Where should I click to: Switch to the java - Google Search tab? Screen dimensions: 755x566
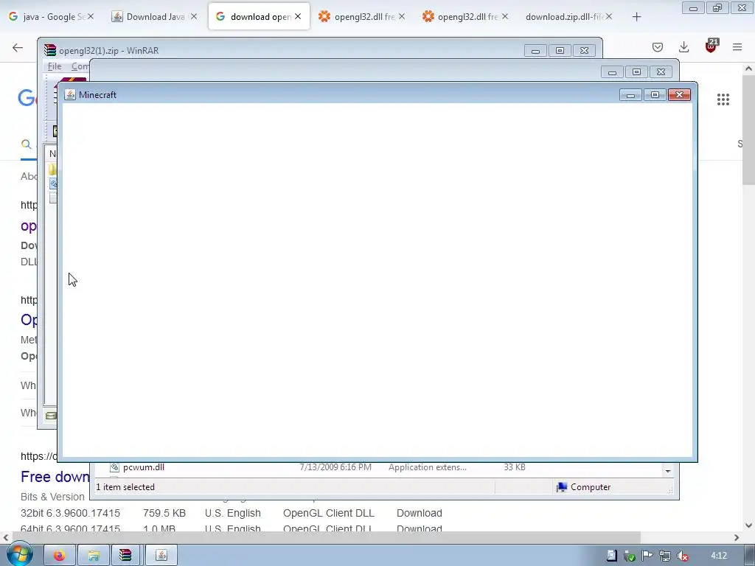coord(52,17)
